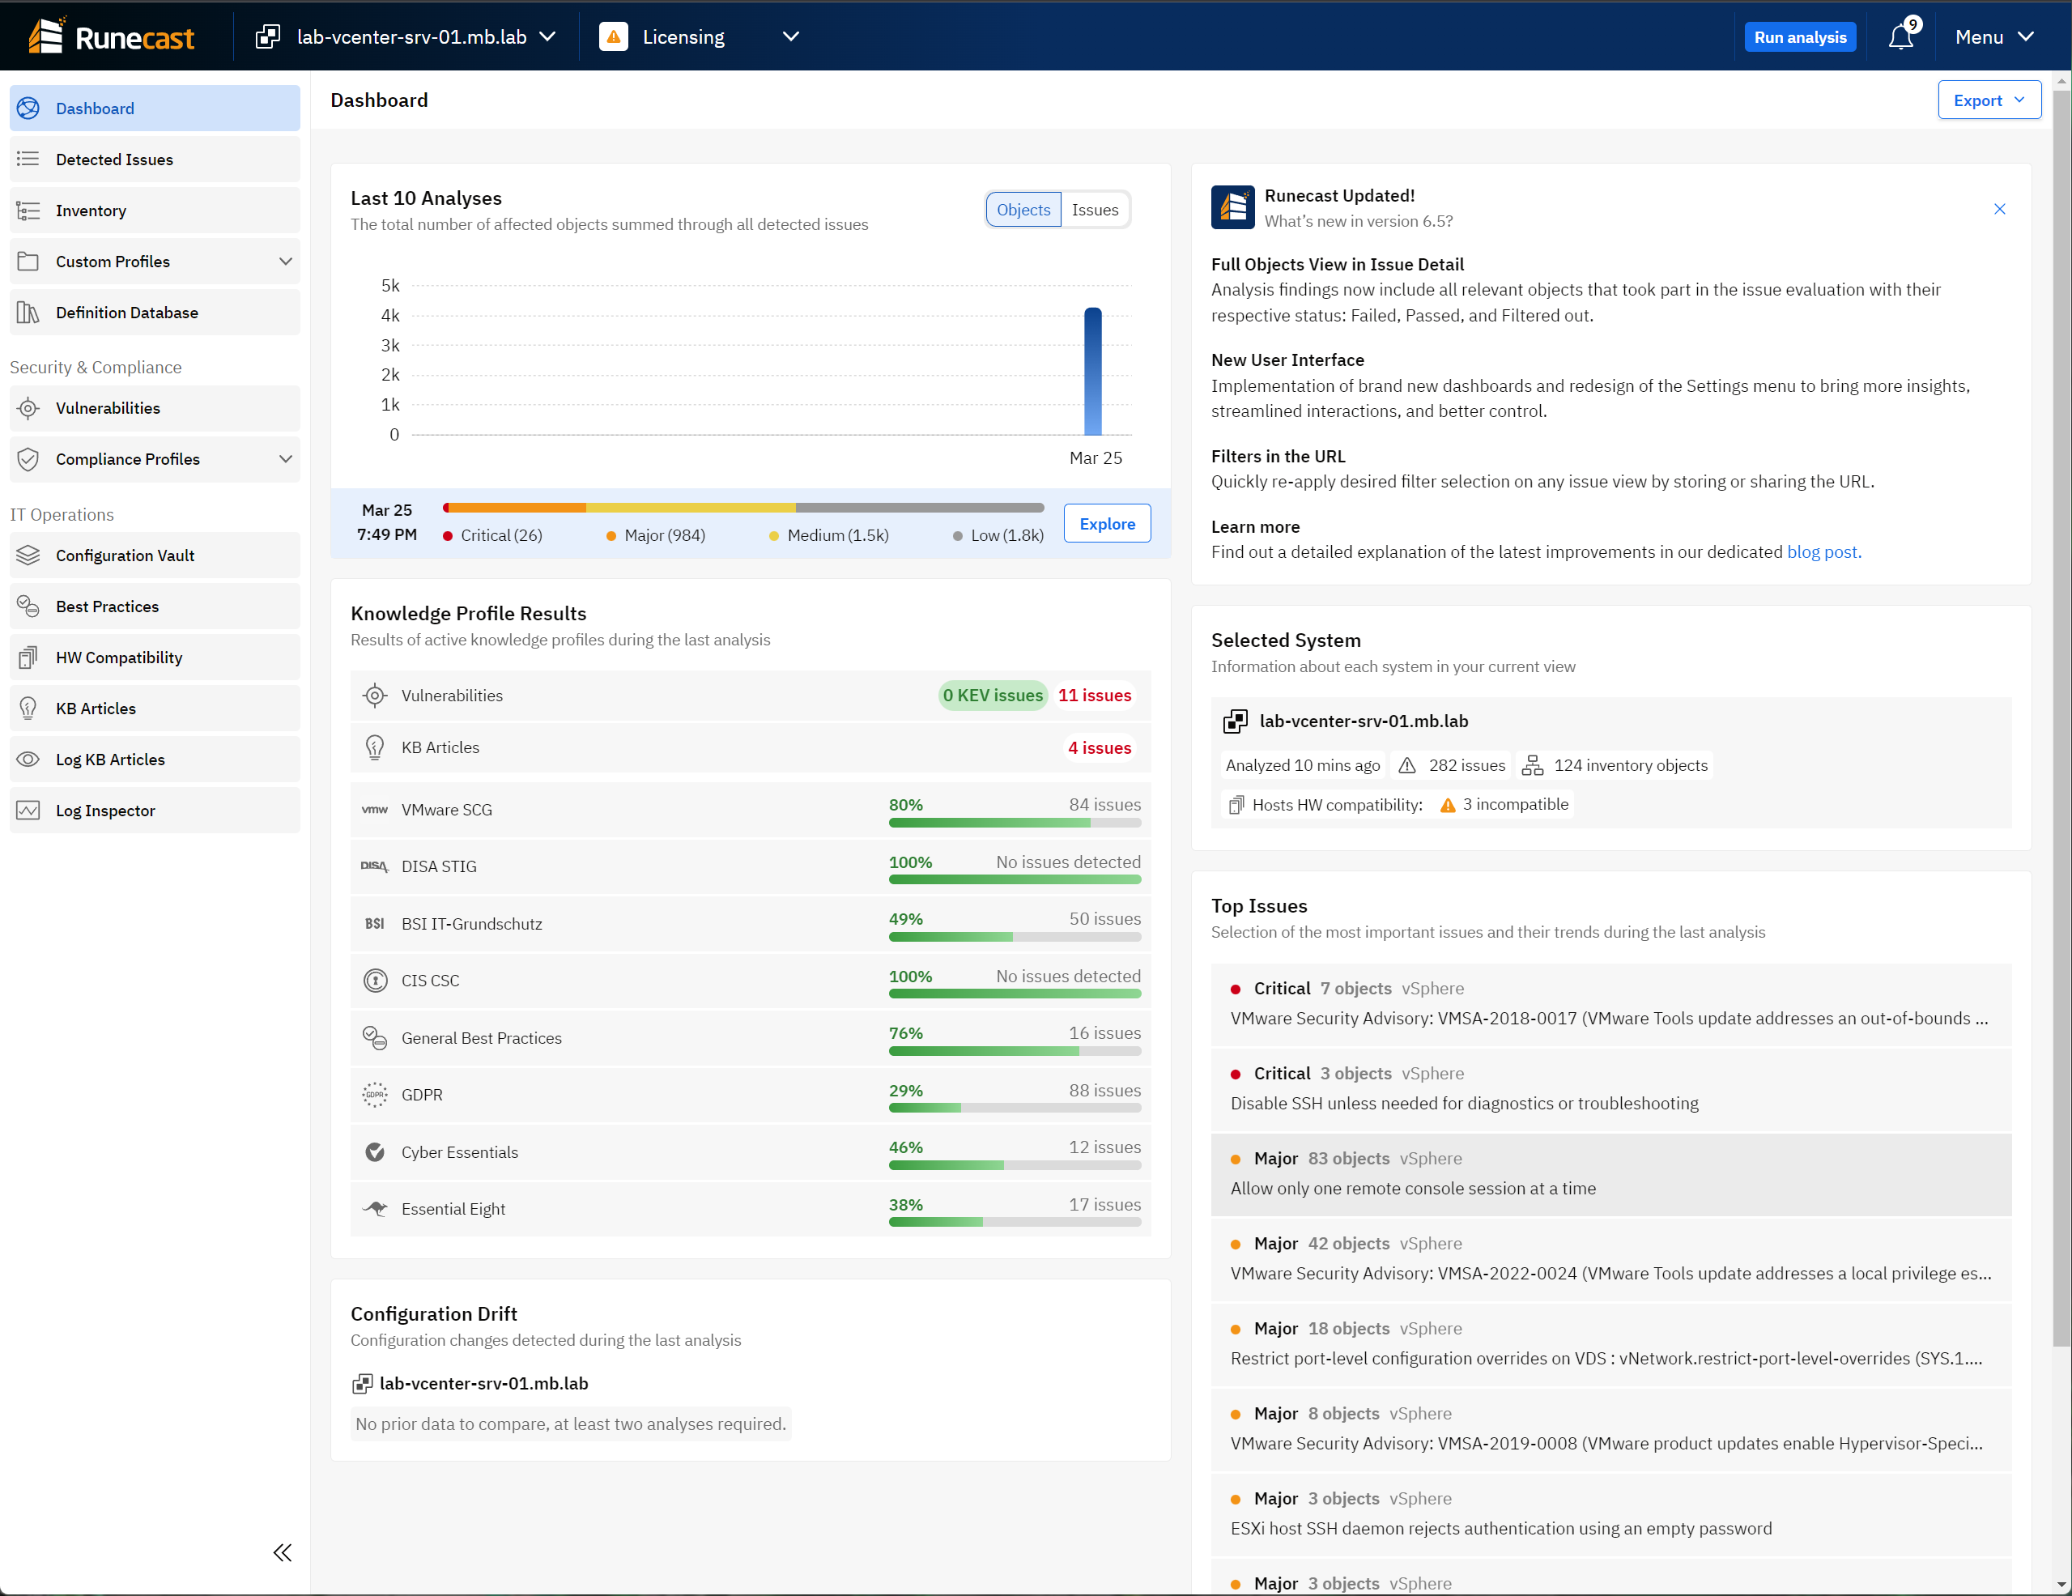Screen dimensions: 2072x1596
Task: Click the 11 issues vulnerabilities link
Action: 1094,696
